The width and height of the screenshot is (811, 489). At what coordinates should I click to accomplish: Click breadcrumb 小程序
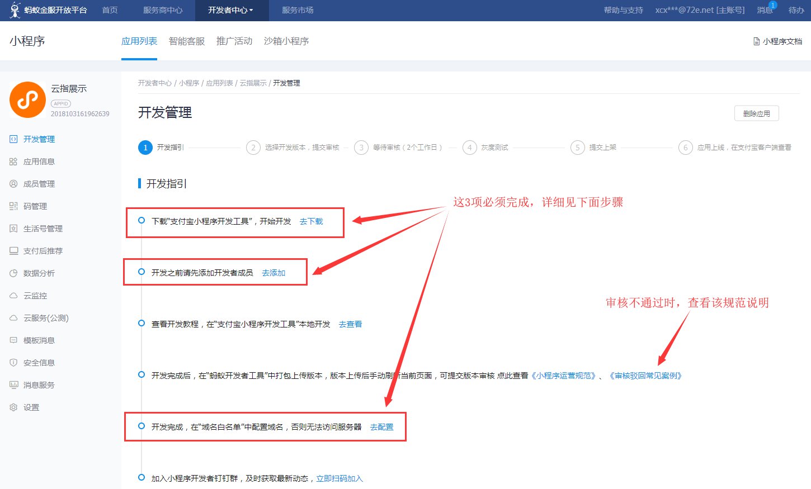coord(189,83)
